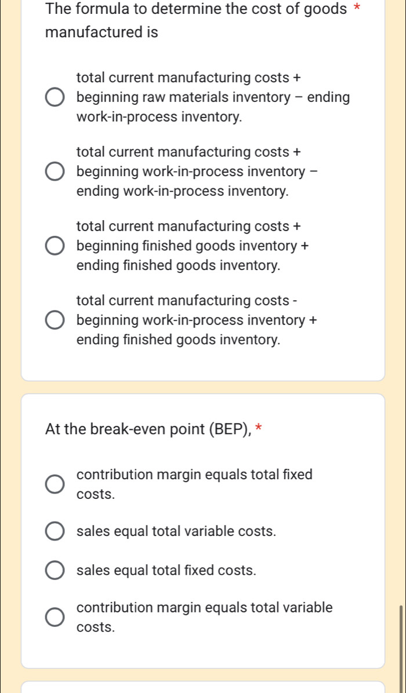
Task: Click label text 'contribution margin equals total variable costs'
Action: click(204, 617)
